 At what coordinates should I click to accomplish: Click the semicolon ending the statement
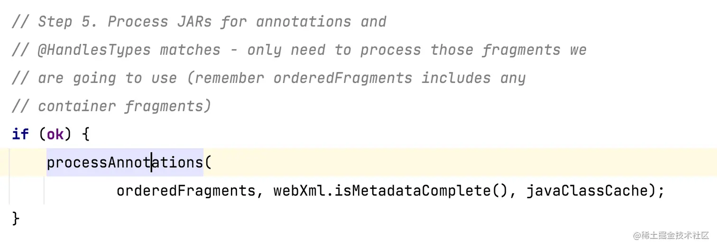coord(661,192)
